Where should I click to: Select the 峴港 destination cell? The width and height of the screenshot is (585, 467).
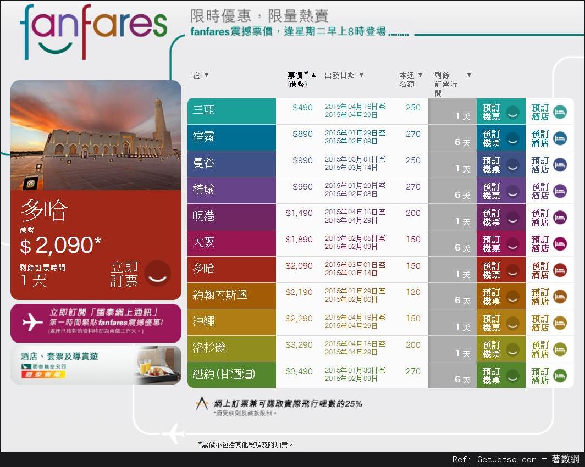pyautogui.click(x=231, y=217)
